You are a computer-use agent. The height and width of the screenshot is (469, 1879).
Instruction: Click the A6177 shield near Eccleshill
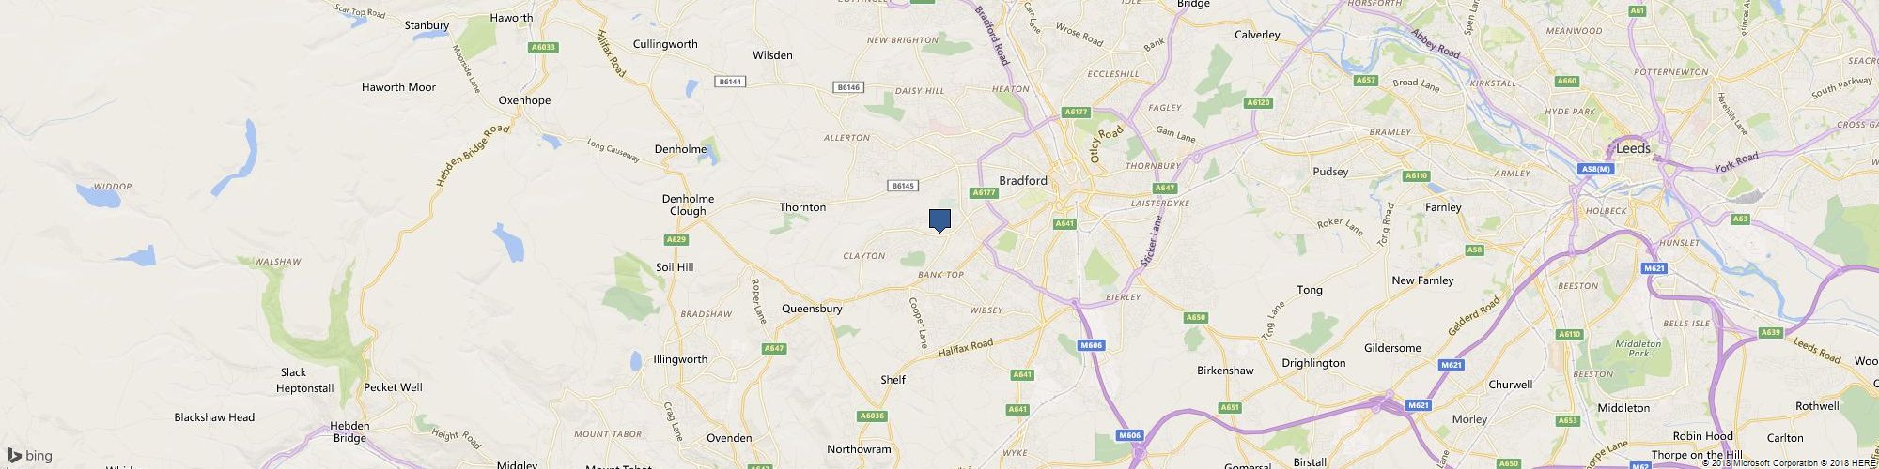tap(1076, 113)
